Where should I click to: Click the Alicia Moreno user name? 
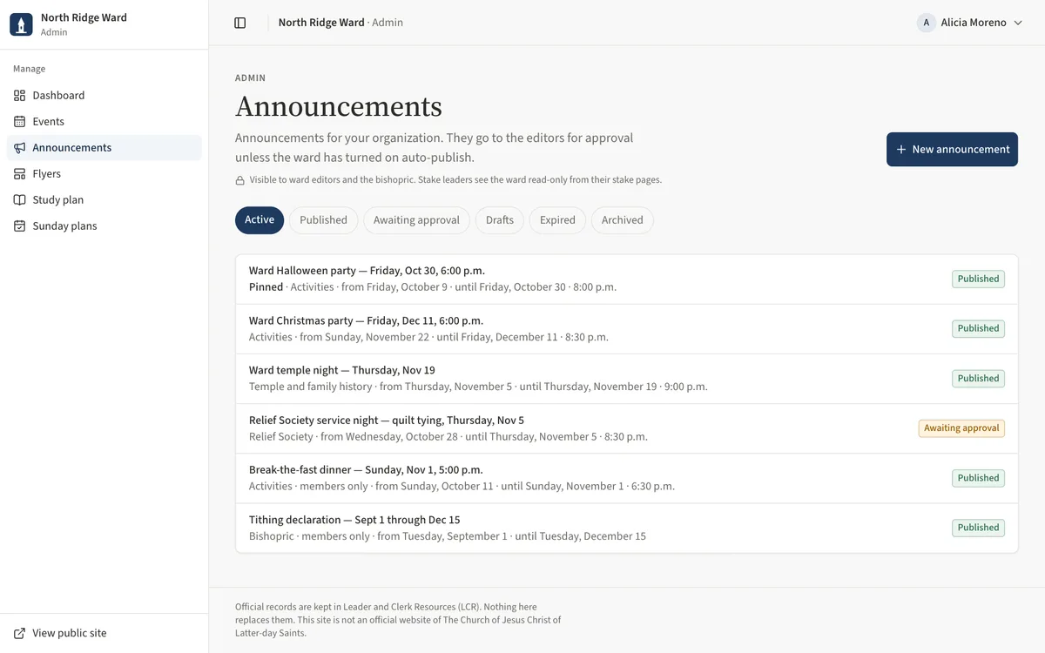coord(974,23)
